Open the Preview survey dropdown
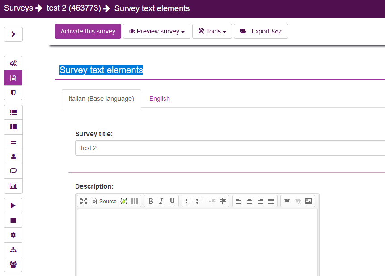Image resolution: width=385 pixels, height=276 pixels. pyautogui.click(x=157, y=31)
